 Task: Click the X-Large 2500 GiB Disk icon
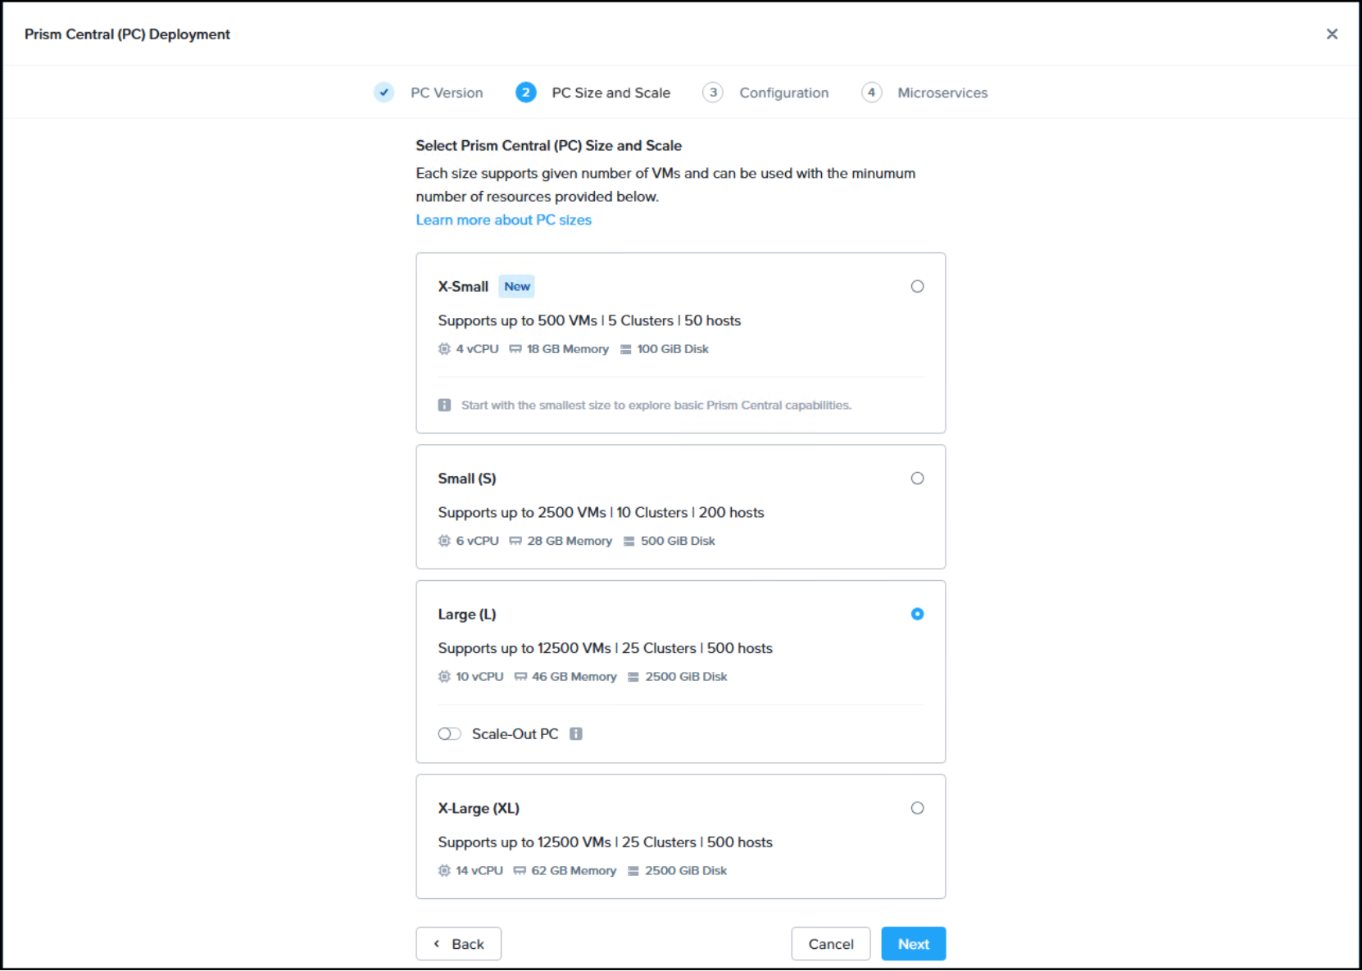click(633, 870)
